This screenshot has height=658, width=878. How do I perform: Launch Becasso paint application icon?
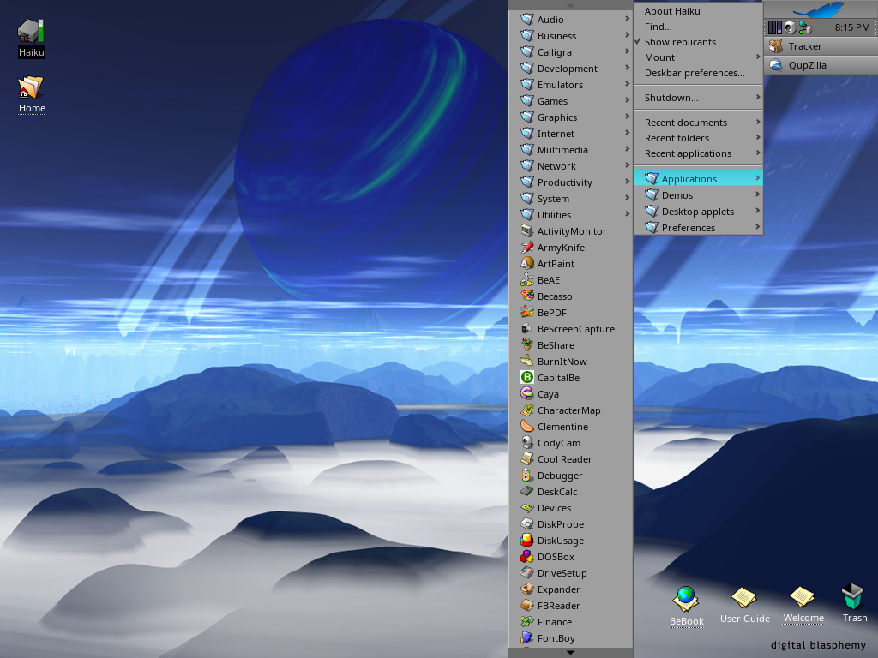[x=527, y=296]
